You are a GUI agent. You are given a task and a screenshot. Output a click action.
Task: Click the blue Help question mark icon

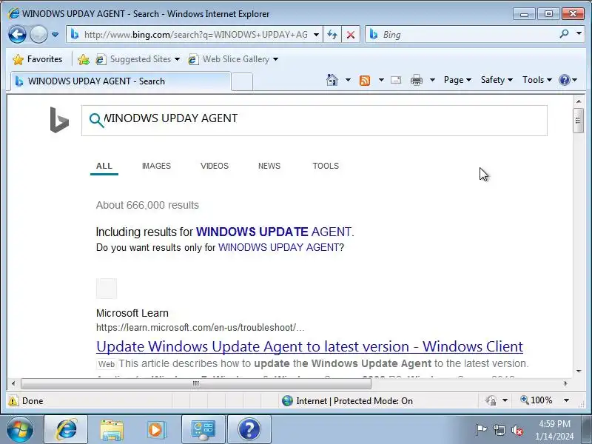coord(565,80)
